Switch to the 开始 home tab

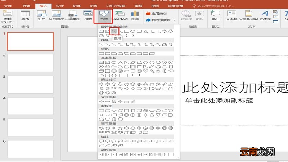[x=26, y=6]
